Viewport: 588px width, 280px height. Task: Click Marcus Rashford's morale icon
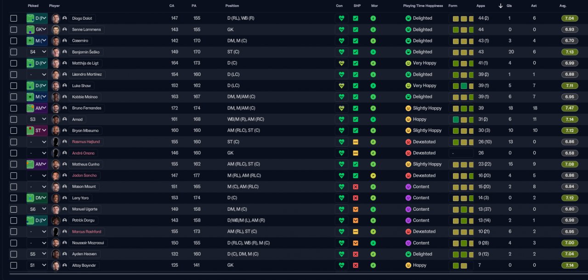coord(373,231)
